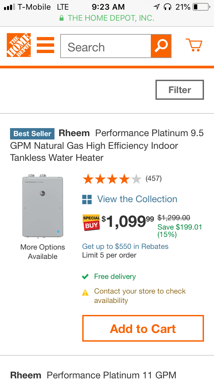The image size is (214, 379).
Task: Click the orange search magnifier button
Action: tap(161, 46)
